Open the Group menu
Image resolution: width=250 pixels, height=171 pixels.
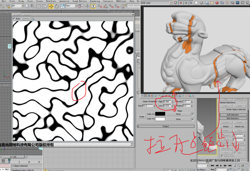click(x=21, y=1)
